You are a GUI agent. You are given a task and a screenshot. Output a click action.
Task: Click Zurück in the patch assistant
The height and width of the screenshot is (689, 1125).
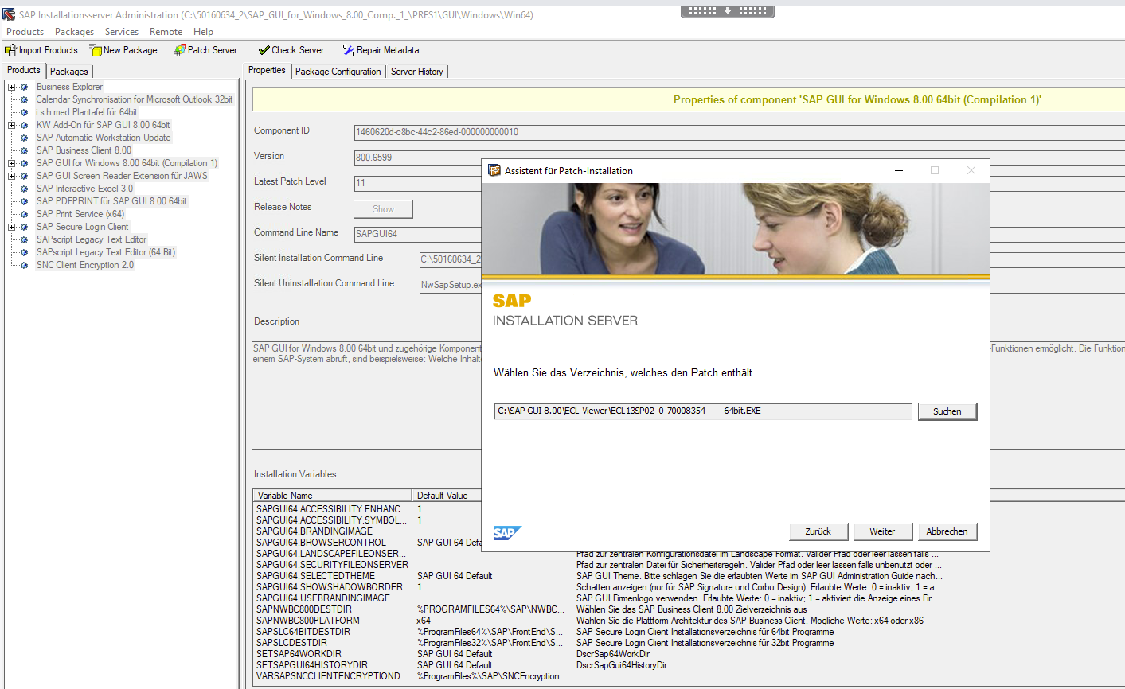point(818,531)
